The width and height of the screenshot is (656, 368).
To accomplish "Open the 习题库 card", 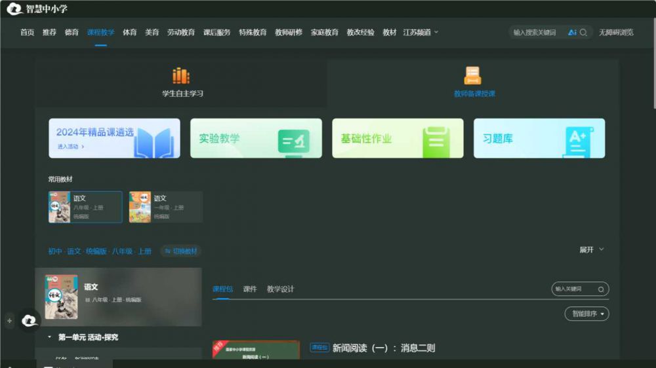I will (539, 138).
